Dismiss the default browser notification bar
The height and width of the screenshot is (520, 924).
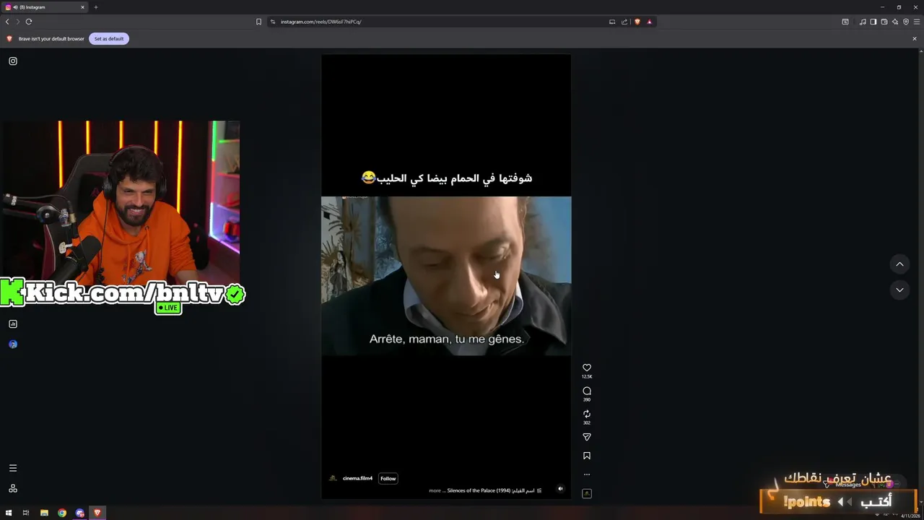[915, 38]
